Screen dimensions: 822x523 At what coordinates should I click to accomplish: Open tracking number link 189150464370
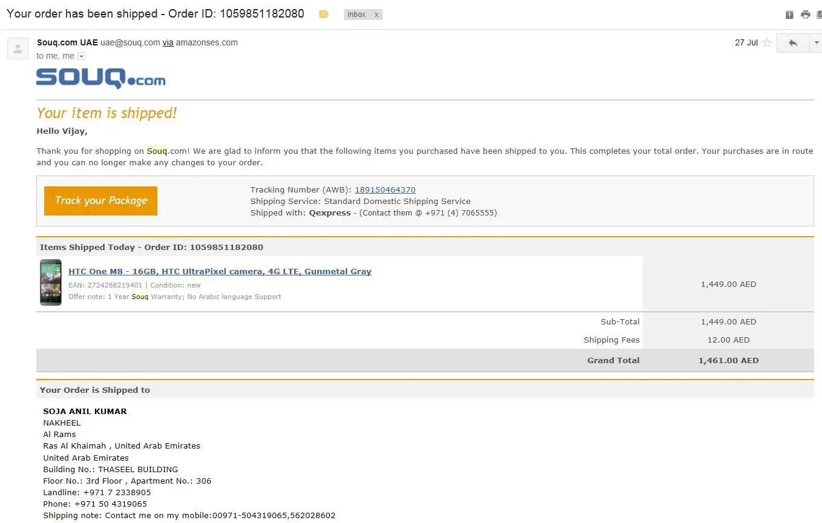click(385, 190)
